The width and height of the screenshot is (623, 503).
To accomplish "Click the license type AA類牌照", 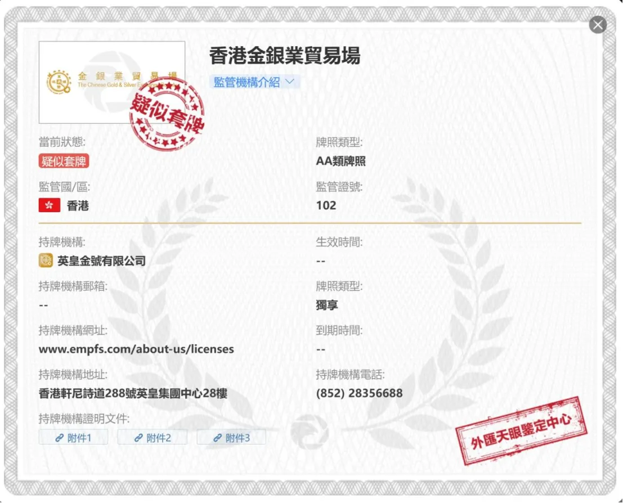I will [x=340, y=161].
